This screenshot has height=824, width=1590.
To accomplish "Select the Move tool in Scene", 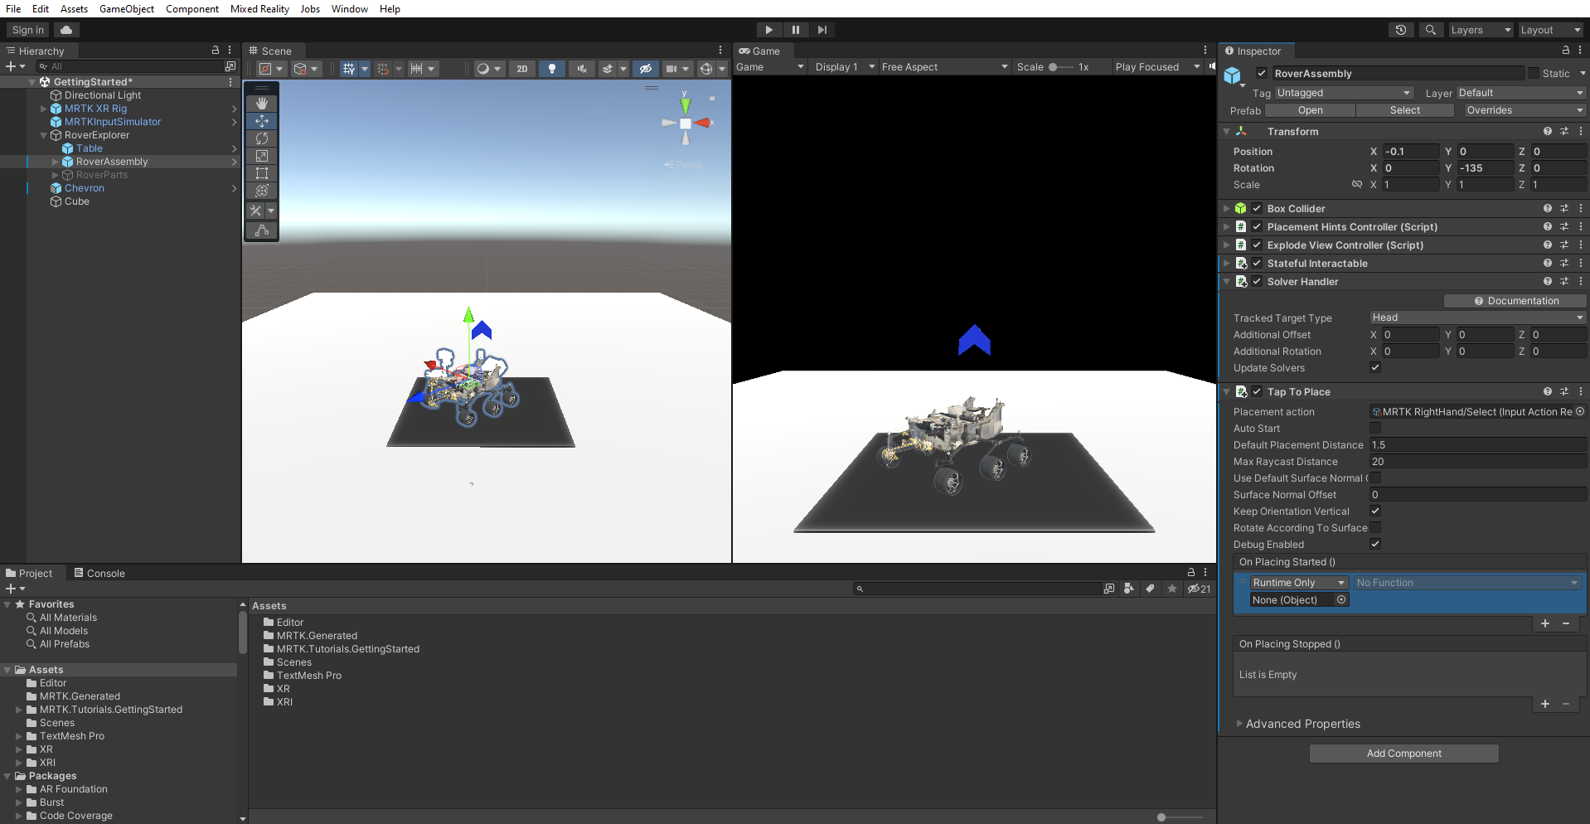I will 262,121.
